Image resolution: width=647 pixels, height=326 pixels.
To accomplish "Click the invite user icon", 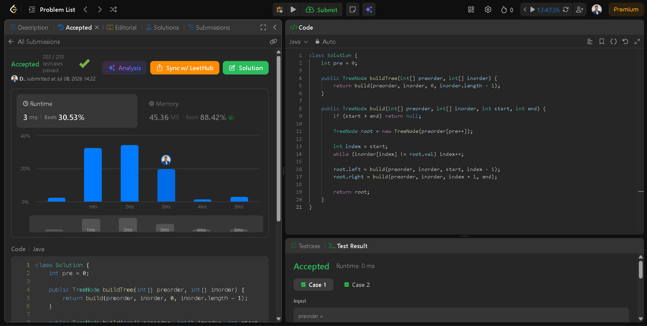I will 580,10.
